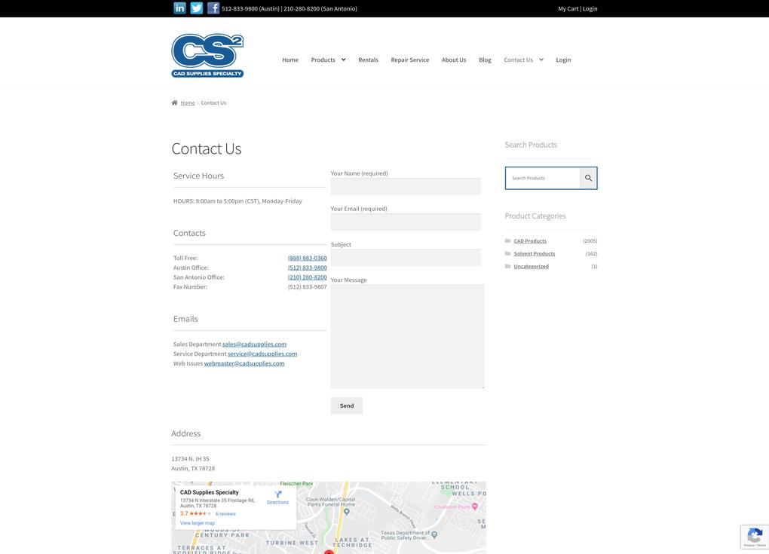
Task: Click the folder icon beside Uncategorized
Action: 507,266
